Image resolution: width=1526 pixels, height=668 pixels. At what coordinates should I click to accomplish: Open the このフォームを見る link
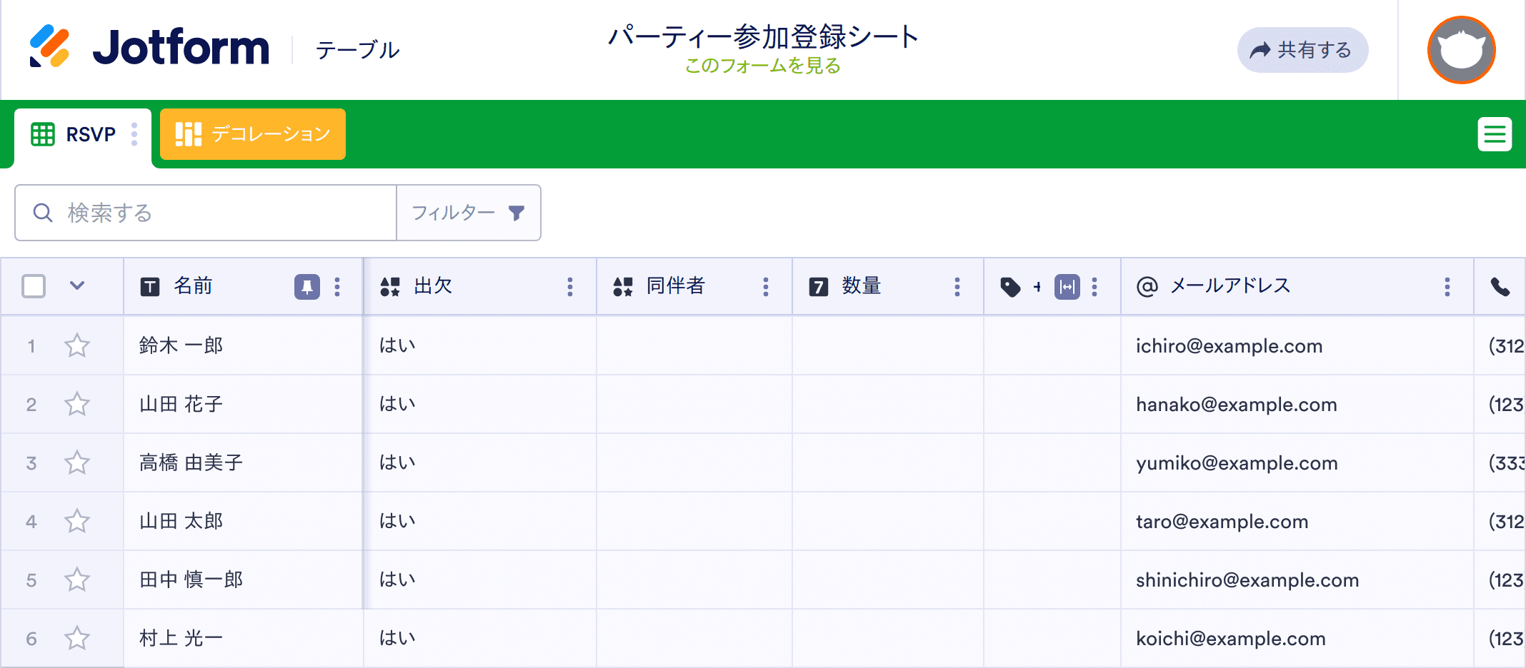click(x=762, y=66)
